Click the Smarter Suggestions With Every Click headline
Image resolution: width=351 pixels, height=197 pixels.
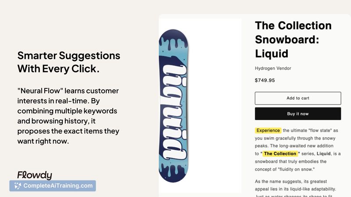68,62
